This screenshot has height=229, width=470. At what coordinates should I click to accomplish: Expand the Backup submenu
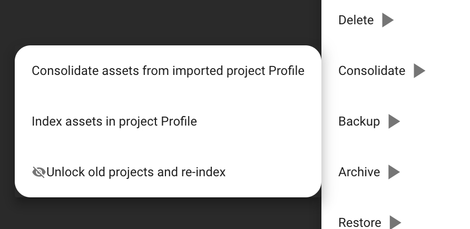tap(394, 121)
